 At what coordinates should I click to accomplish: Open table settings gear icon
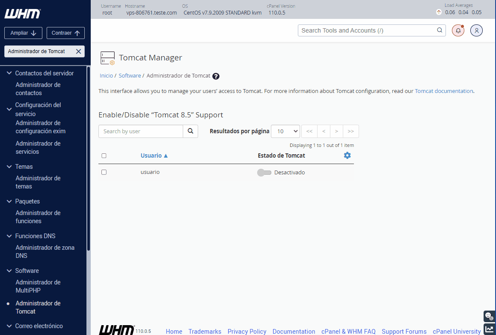[347, 155]
